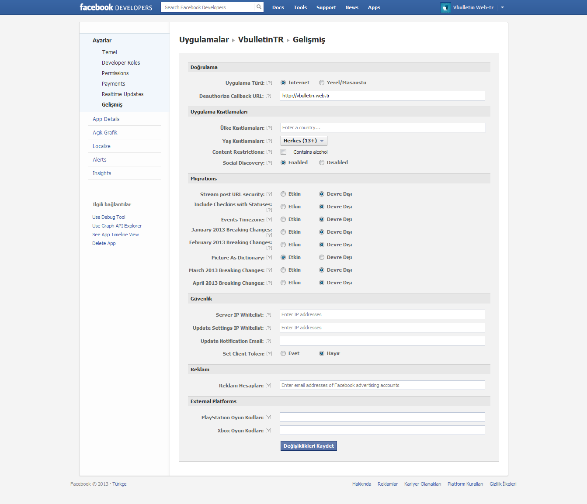The height and width of the screenshot is (504, 587).
Task: Click the Türkçe language selector in footer
Action: tap(119, 484)
